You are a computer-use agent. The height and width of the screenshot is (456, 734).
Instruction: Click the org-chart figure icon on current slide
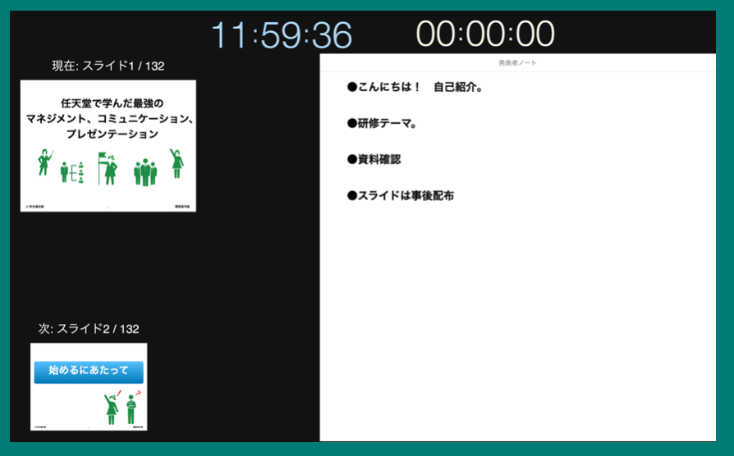(x=72, y=172)
